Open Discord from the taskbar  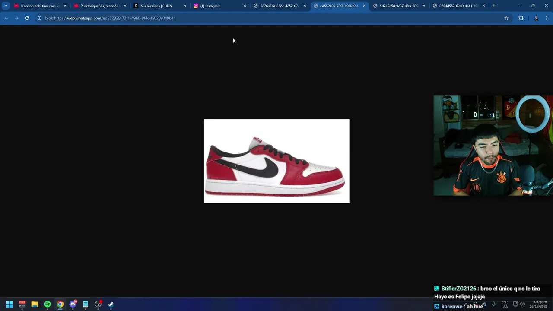pyautogui.click(x=73, y=304)
